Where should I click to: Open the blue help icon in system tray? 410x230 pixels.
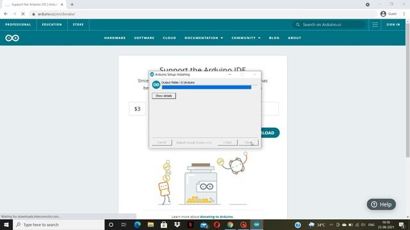click(297, 225)
